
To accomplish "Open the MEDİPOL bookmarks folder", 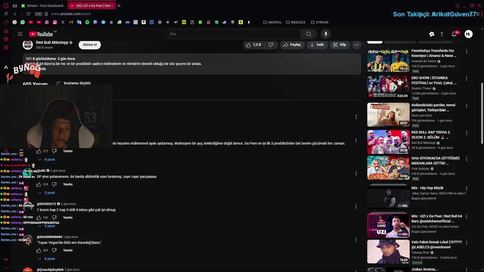I will [x=272, y=22].
